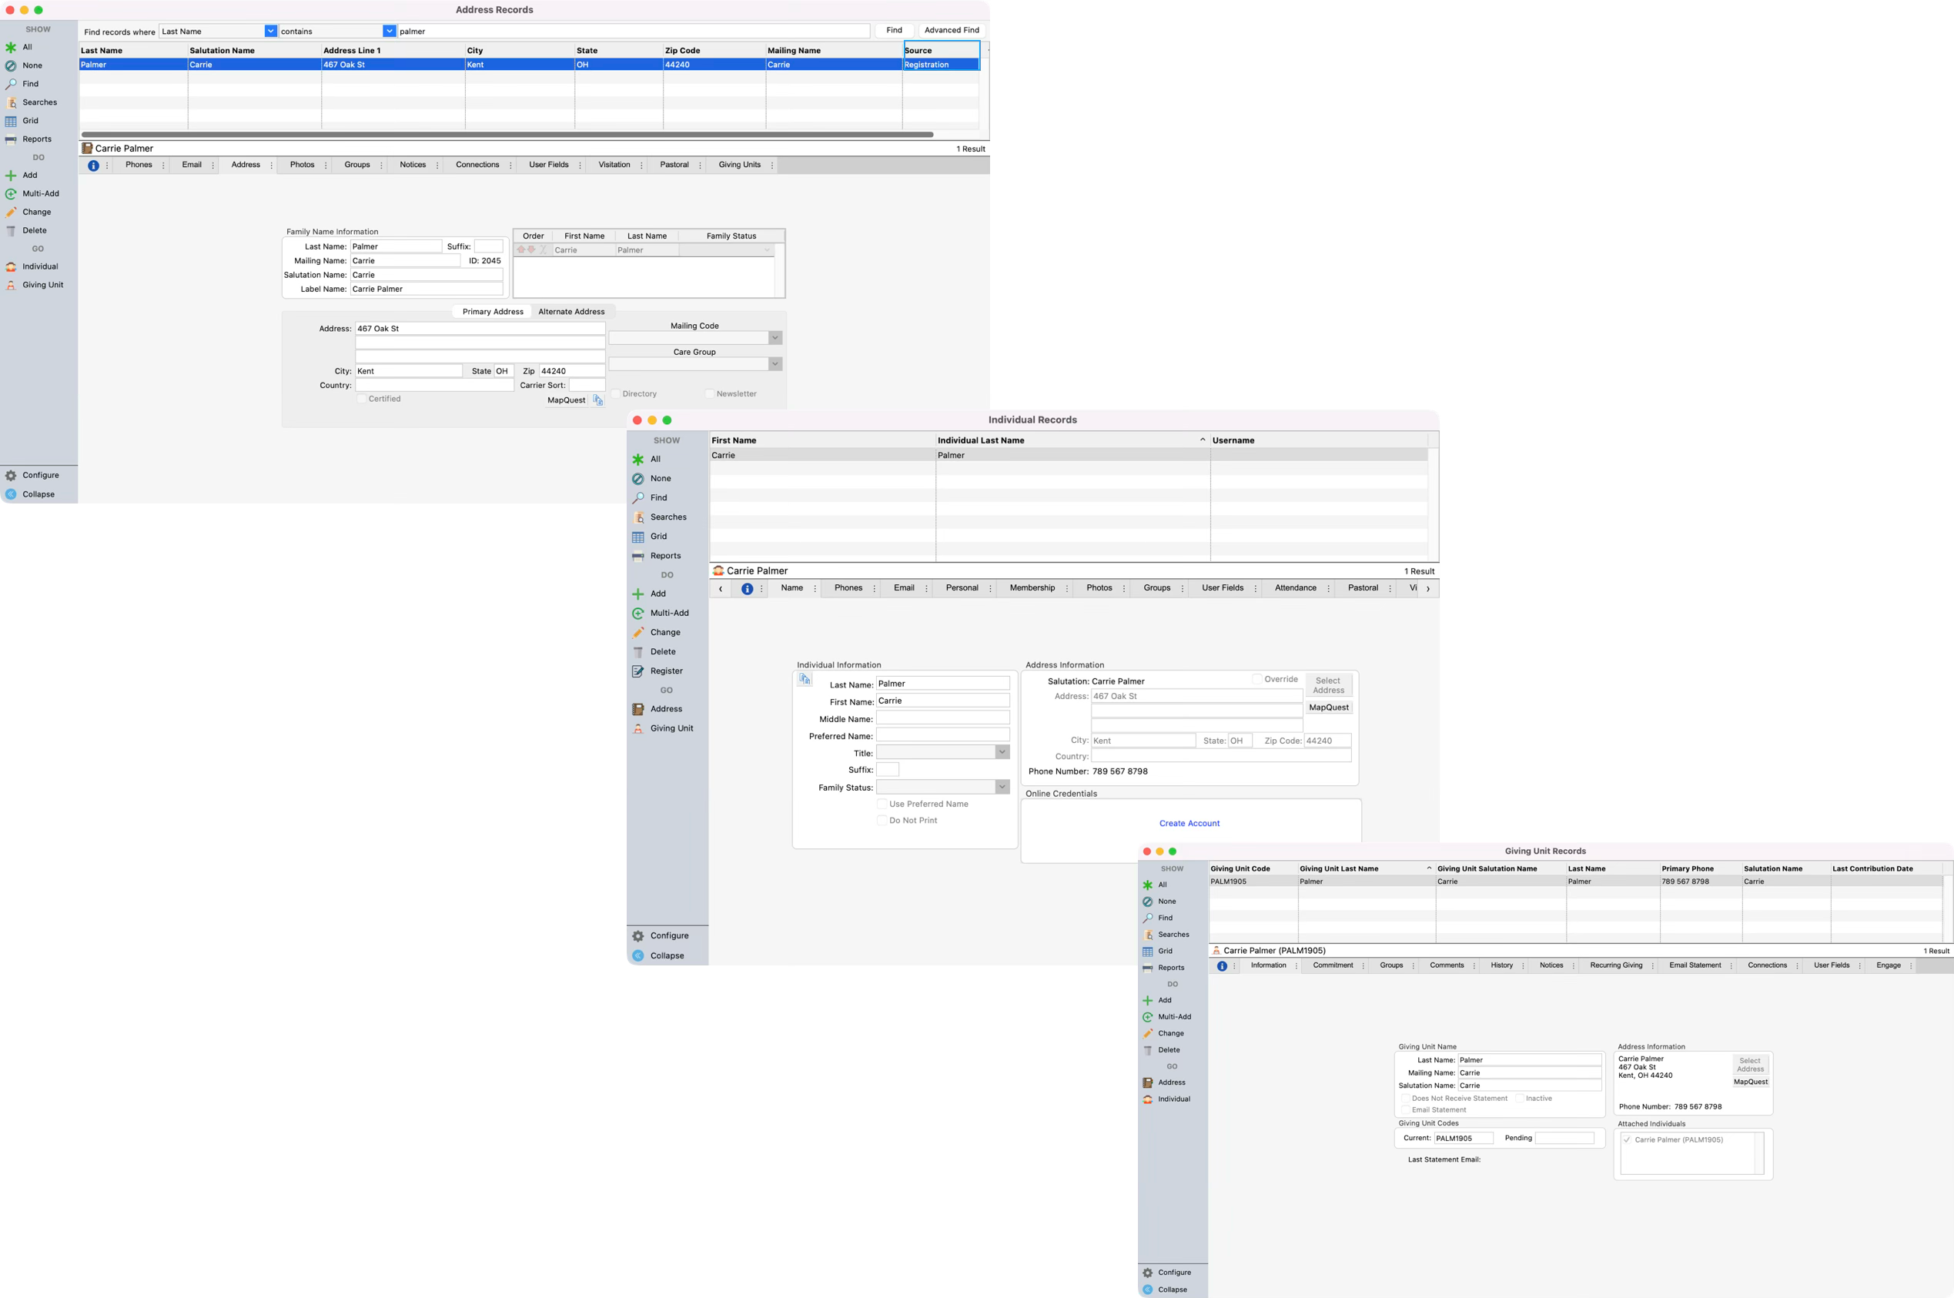This screenshot has height=1298, width=1954.
Task: Toggle Email Statement checkbox in Giving Unit Name
Action: [1405, 1110]
